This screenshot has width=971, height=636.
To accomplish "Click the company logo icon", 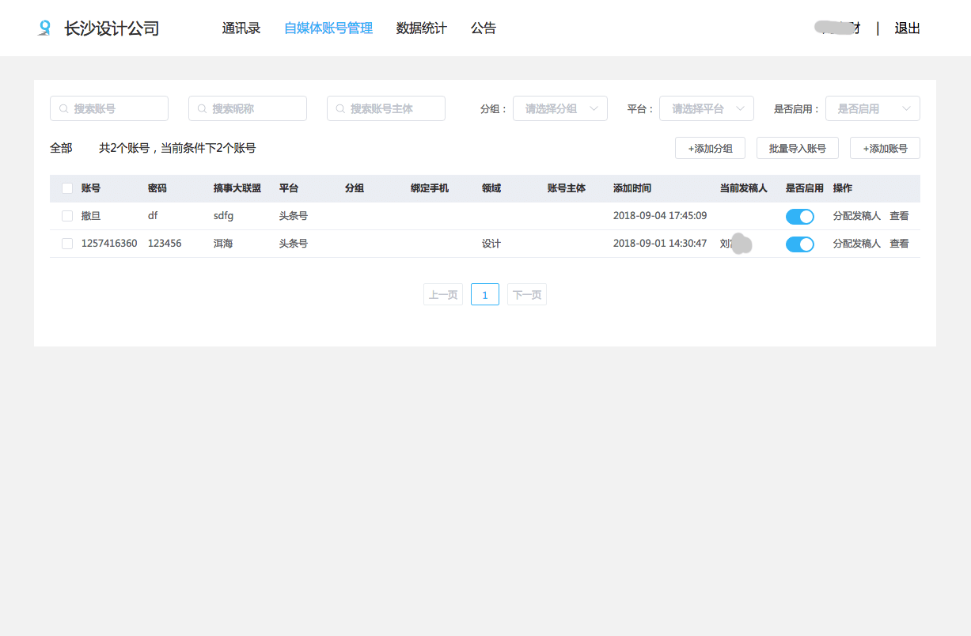I will click(x=44, y=28).
